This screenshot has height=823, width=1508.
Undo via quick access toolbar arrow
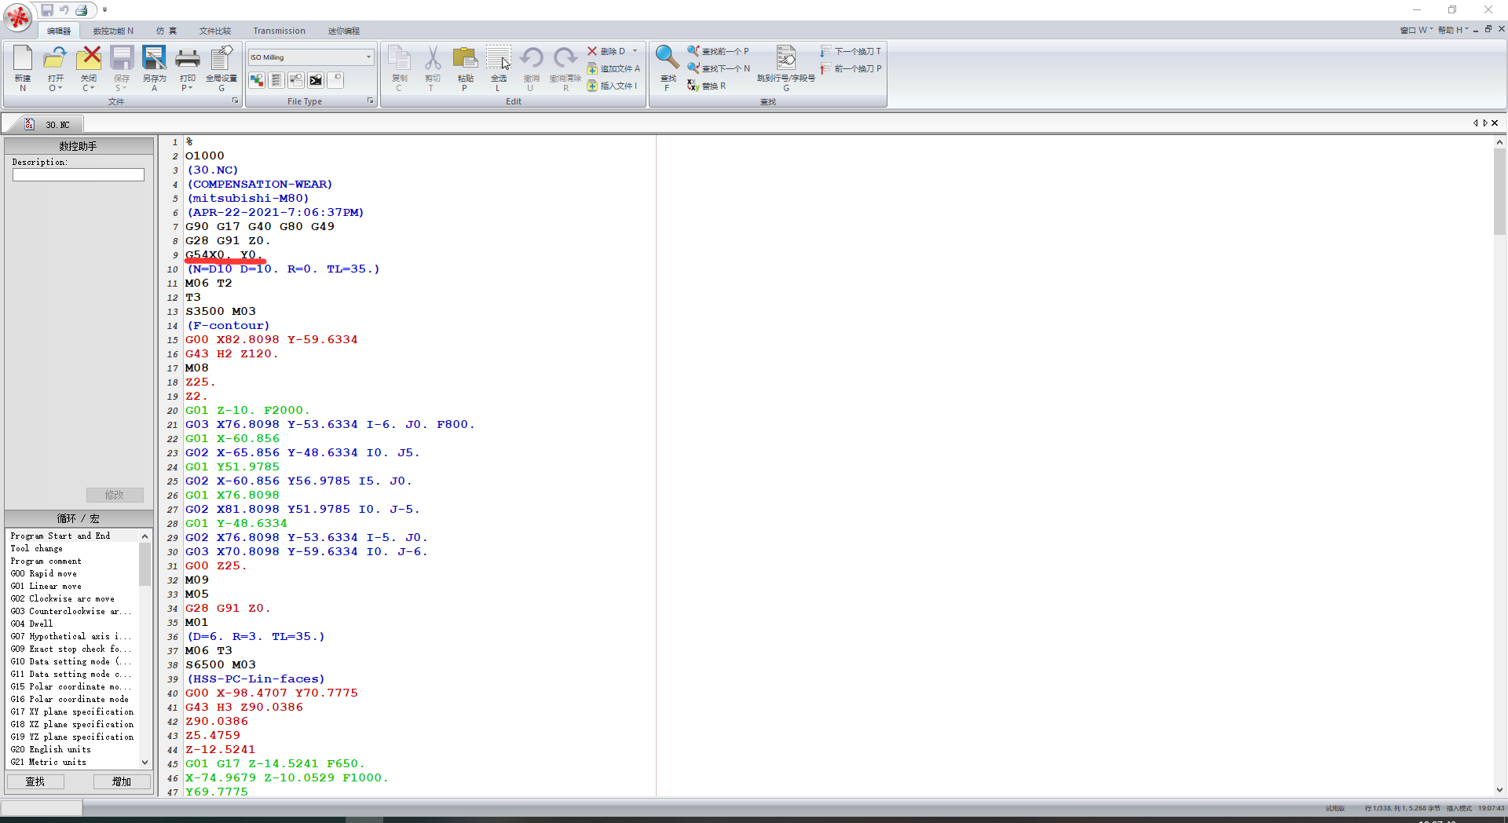coord(64,10)
